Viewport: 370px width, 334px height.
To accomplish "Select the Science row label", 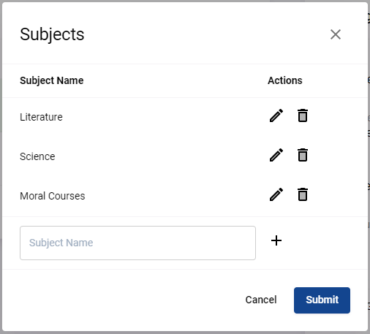I will point(37,156).
